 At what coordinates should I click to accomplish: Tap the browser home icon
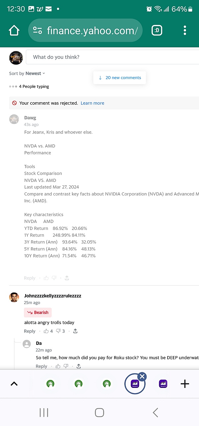pyautogui.click(x=14, y=30)
